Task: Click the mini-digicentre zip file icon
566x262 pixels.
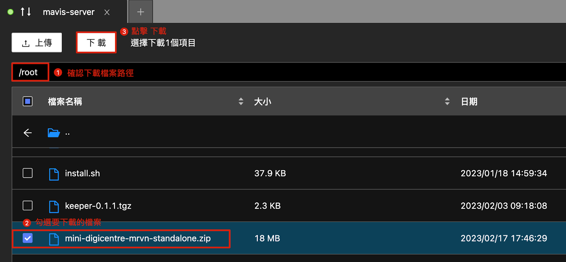Action: click(54, 239)
